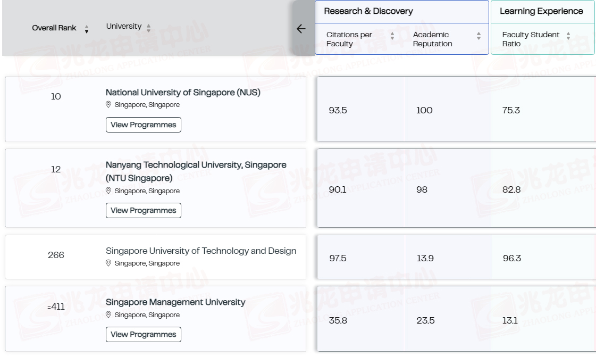596x356 pixels.
Task: View Programmes for National University of Singapore
Action: pos(144,125)
